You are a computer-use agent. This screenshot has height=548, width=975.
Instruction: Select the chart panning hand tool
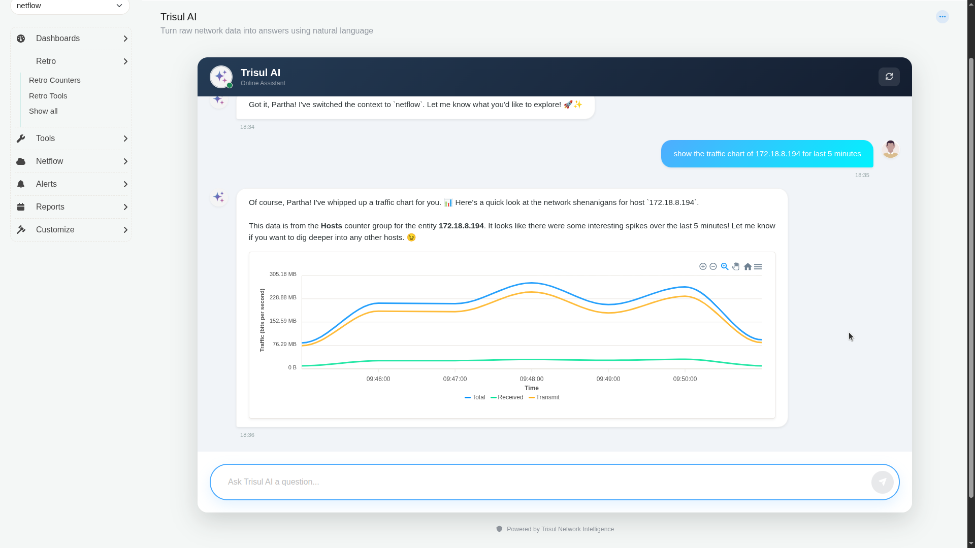pos(736,266)
